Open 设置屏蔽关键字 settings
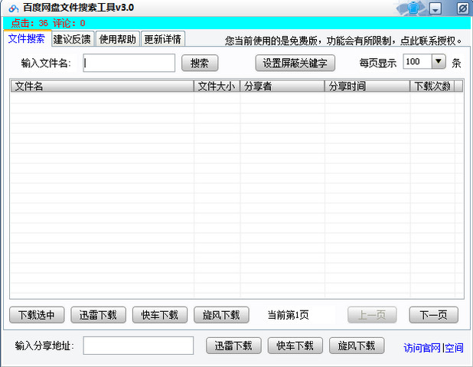The image size is (473, 367). tap(295, 63)
